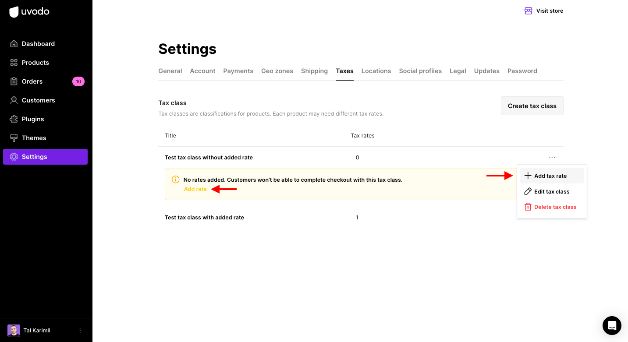The image size is (628, 342).
Task: Open the chat support bubble
Action: tap(612, 325)
